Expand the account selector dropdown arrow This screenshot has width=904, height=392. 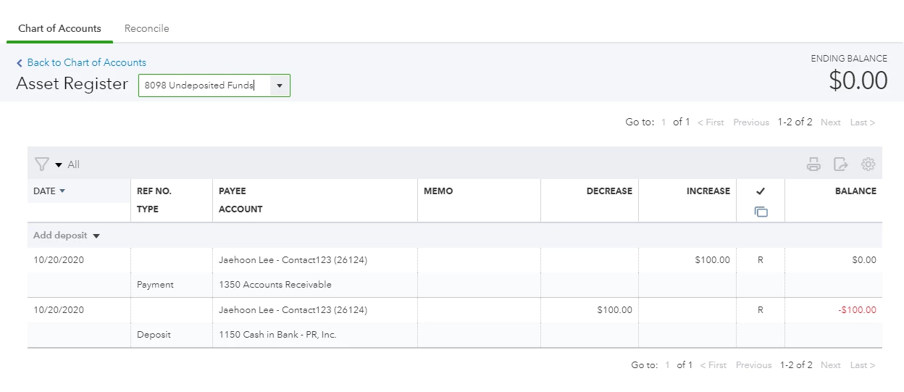pos(280,86)
